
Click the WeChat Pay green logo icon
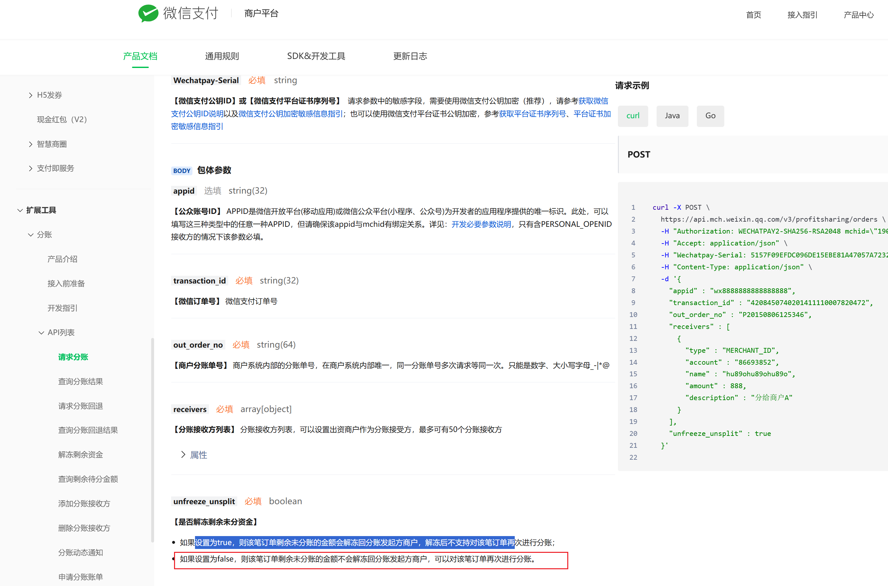pyautogui.click(x=148, y=14)
